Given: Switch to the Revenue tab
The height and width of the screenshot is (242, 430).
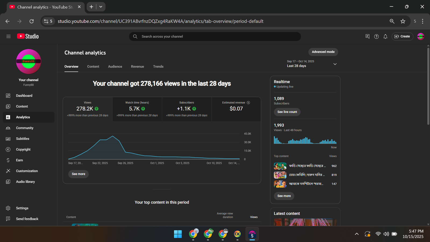Looking at the screenshot, I should (x=137, y=66).
